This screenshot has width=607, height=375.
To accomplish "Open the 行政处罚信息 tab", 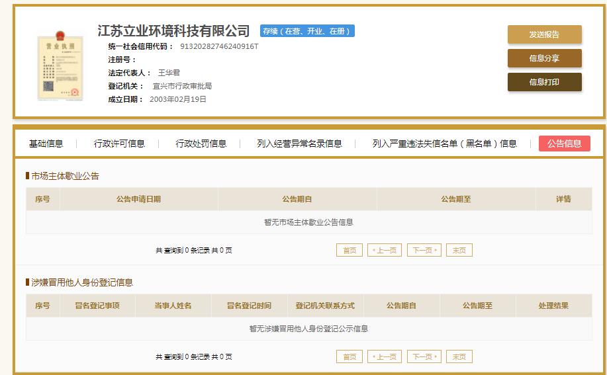I will tap(201, 144).
